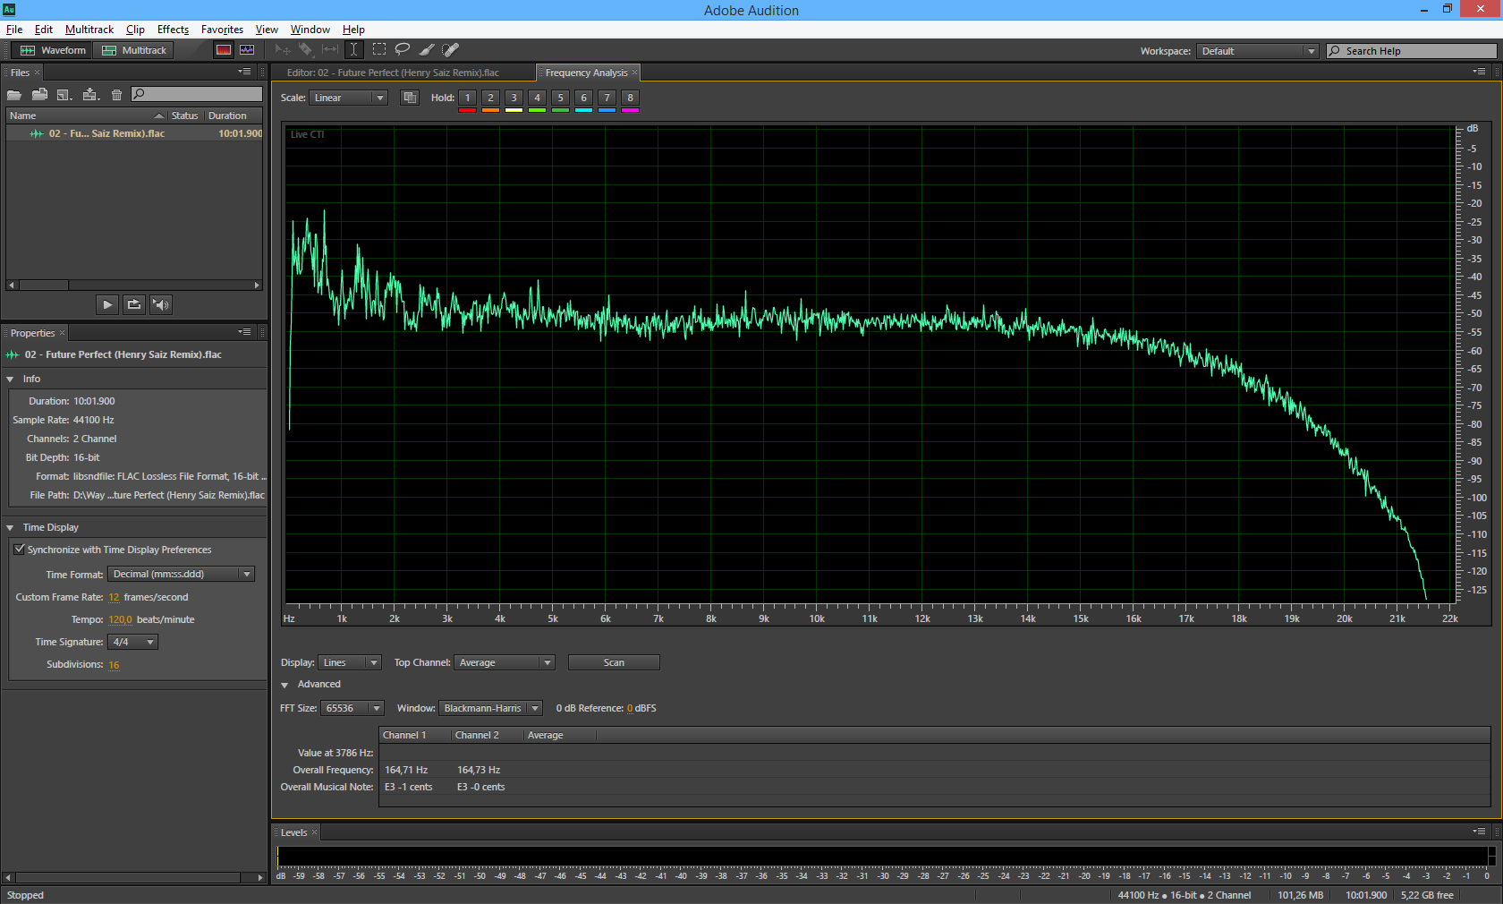Switch to Waveform editor view
The width and height of the screenshot is (1503, 904).
53,50
